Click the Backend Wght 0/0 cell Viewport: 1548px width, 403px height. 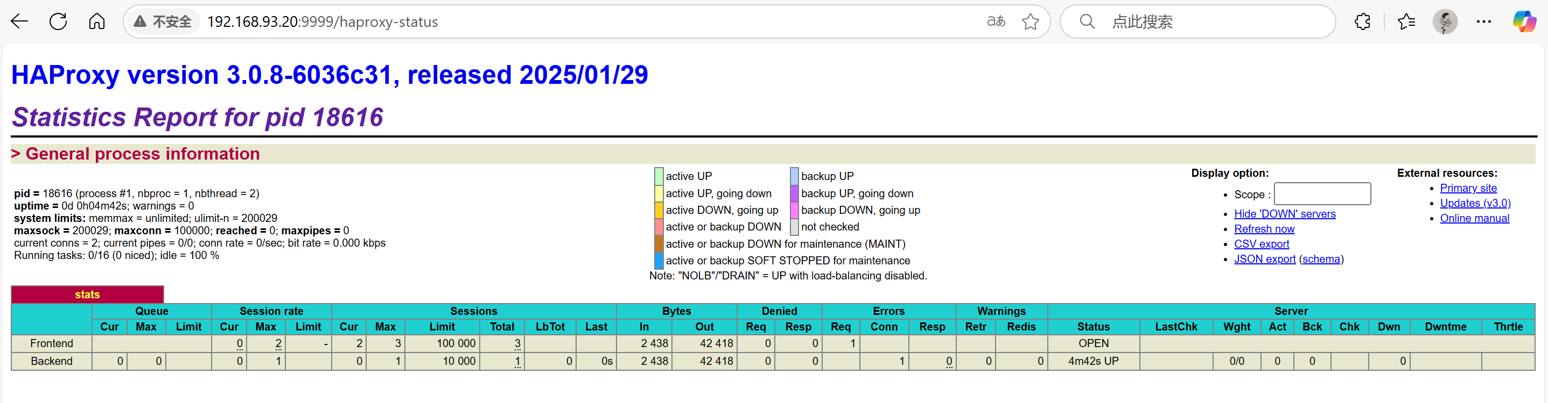click(x=1237, y=361)
